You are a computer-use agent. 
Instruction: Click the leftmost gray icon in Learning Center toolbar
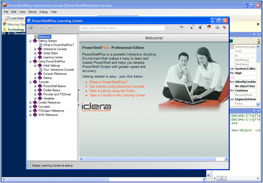[30, 28]
